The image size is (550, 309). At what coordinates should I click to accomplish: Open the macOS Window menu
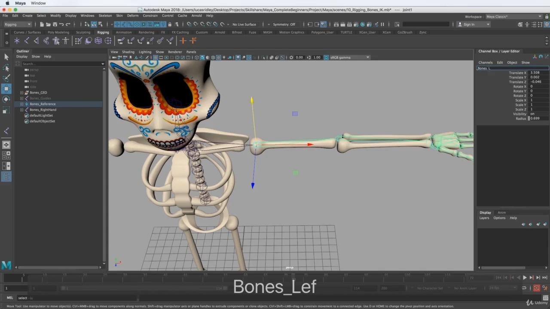point(38,3)
